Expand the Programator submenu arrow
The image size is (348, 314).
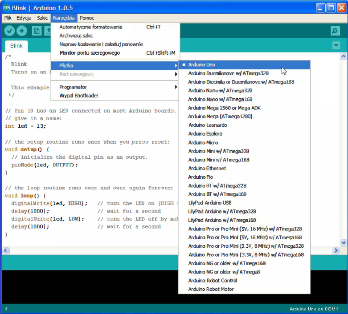176,87
